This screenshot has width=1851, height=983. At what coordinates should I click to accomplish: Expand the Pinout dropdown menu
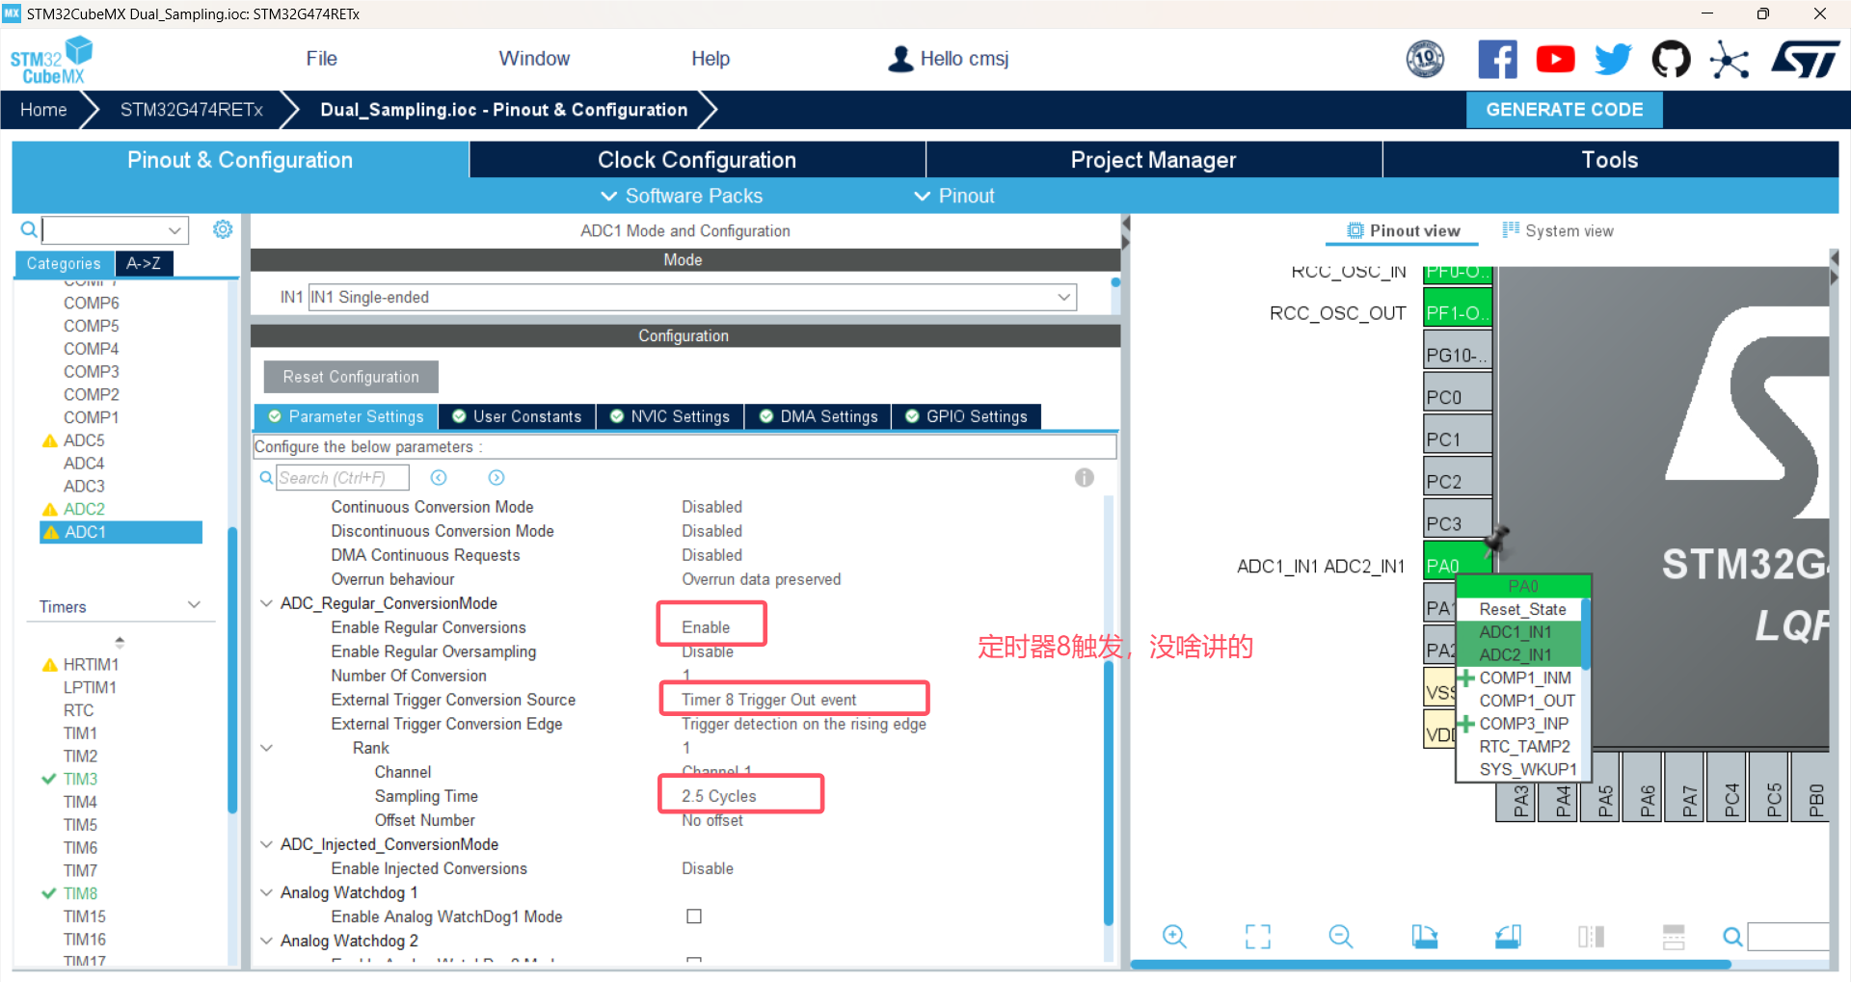tap(954, 196)
